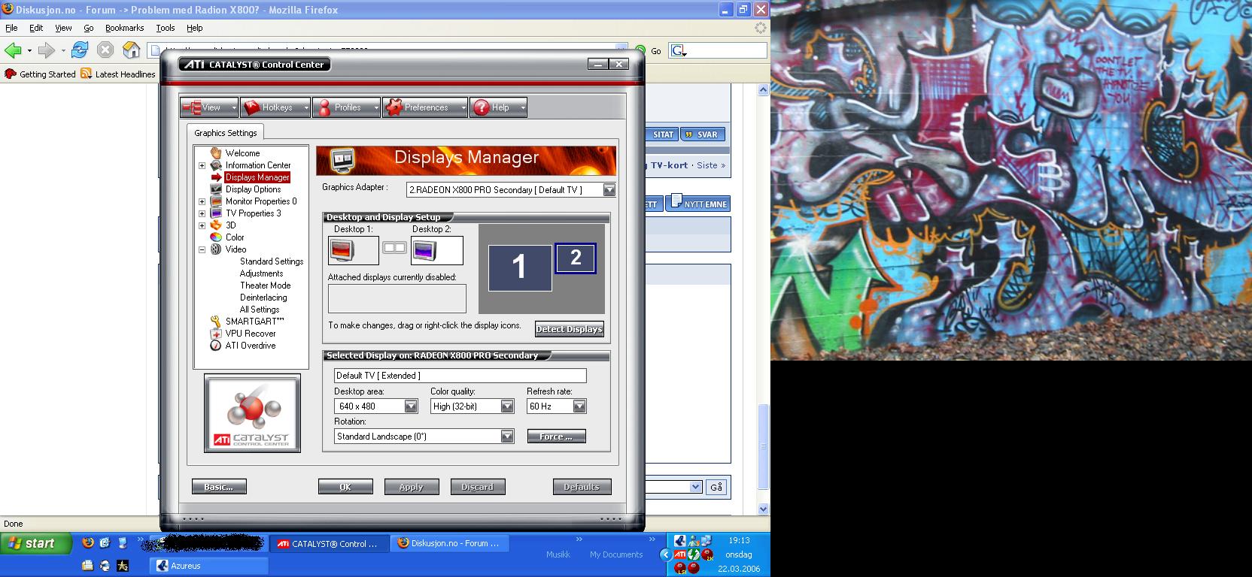Collapse the Video node
The image size is (1252, 577).
pyautogui.click(x=202, y=249)
